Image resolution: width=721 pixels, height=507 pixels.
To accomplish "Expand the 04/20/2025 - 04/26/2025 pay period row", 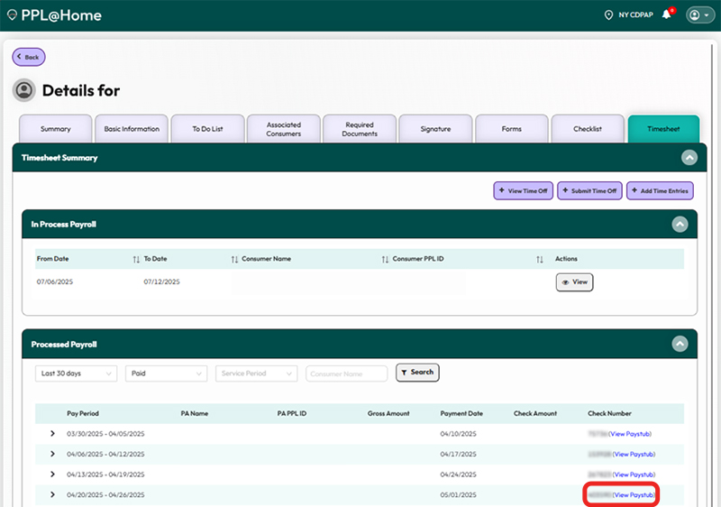I will click(x=52, y=494).
